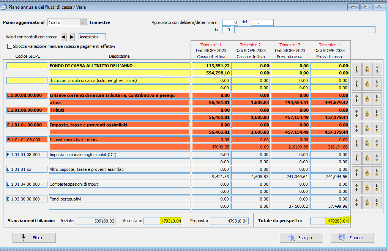Click right arrow next to Valori confrontati con cassa

(x=71, y=37)
